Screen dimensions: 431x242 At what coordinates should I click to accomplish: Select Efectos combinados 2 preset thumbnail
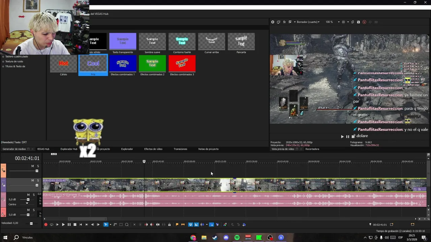pyautogui.click(x=152, y=64)
